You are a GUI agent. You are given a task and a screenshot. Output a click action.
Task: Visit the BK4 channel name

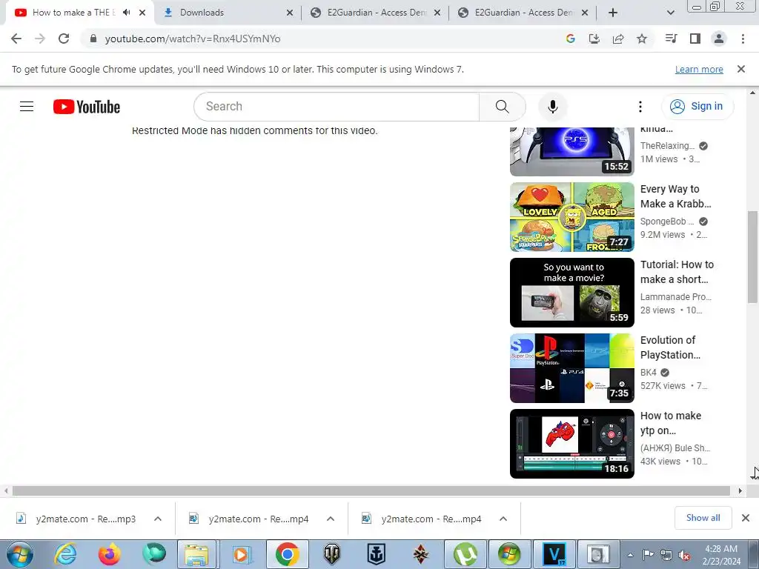coord(648,373)
